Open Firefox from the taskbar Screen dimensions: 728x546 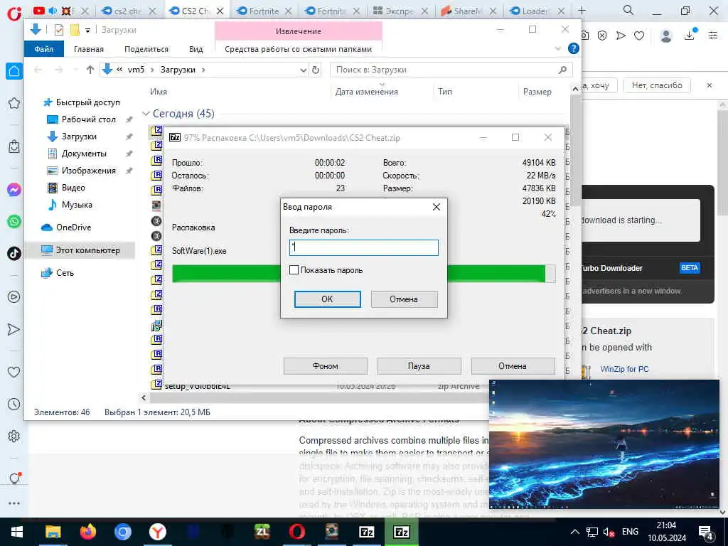pyautogui.click(x=87, y=532)
